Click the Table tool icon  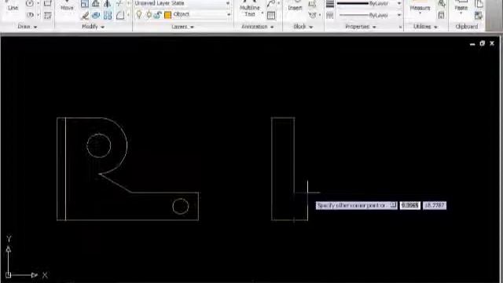coord(271,15)
